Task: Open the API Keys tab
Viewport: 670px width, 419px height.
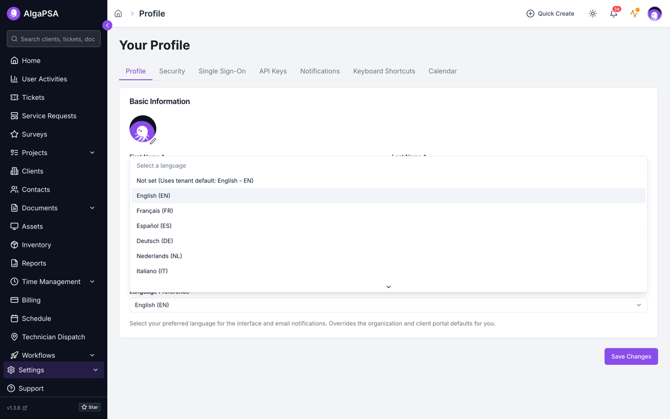Action: pyautogui.click(x=273, y=71)
